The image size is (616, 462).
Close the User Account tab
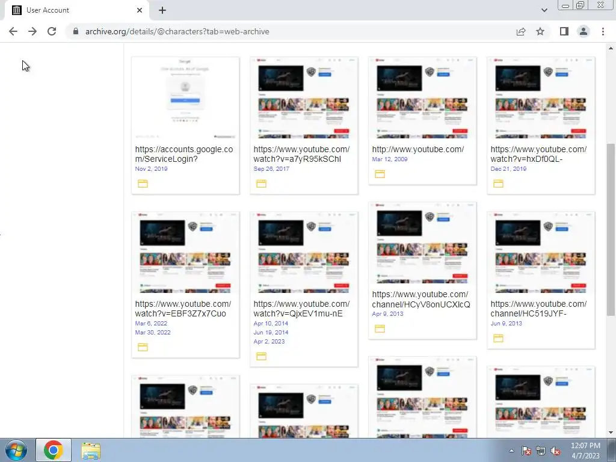pyautogui.click(x=140, y=10)
